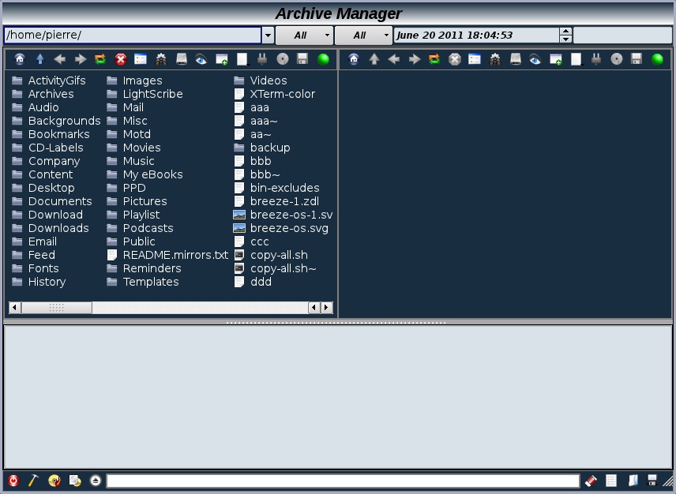This screenshot has height=494, width=676.
Task: Toggle the eye view icon in left toolbar
Action: coord(201,59)
